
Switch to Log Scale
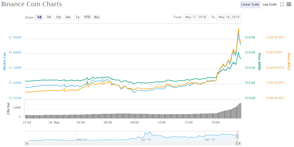[270, 4]
